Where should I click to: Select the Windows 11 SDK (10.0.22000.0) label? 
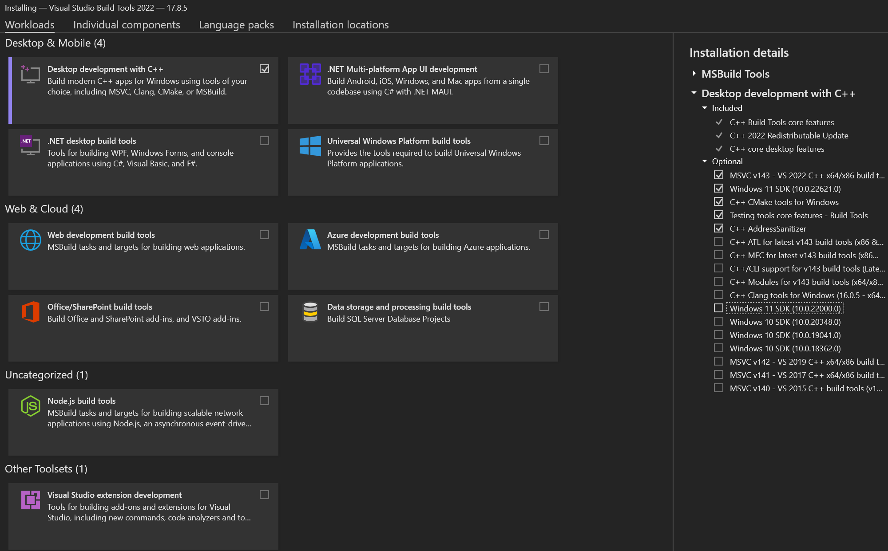(x=785, y=308)
